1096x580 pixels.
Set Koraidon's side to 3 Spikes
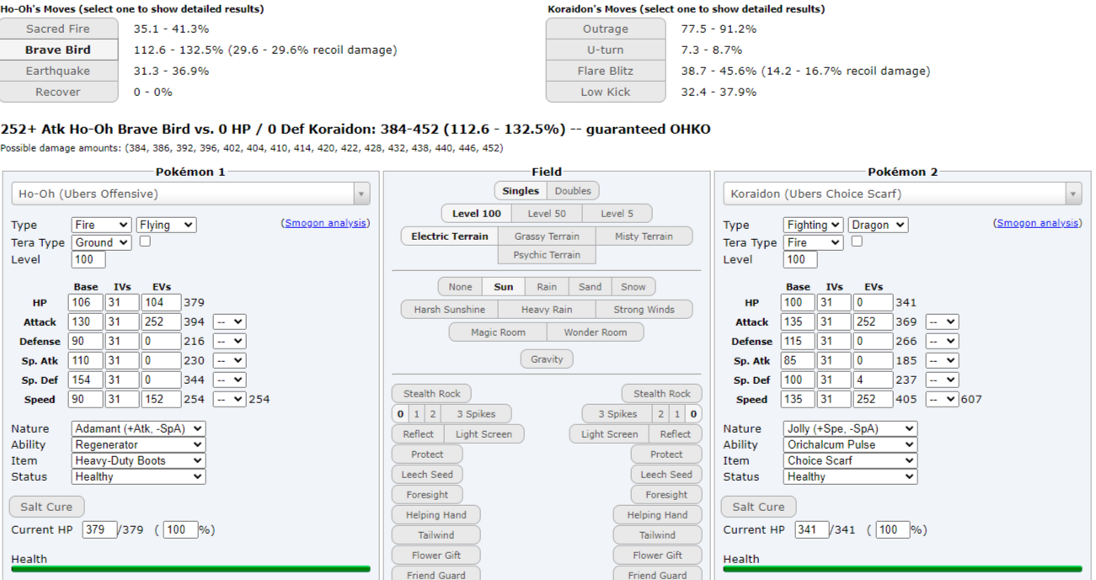618,413
